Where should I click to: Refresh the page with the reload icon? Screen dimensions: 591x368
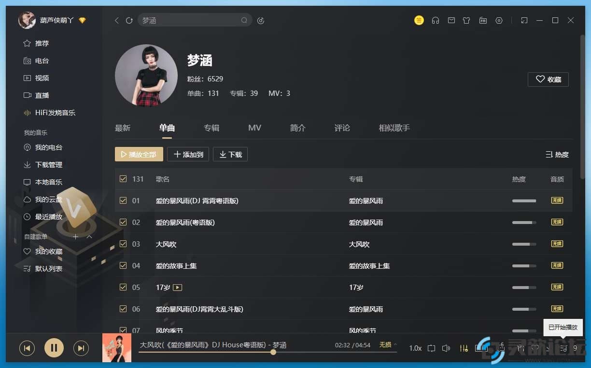click(129, 20)
